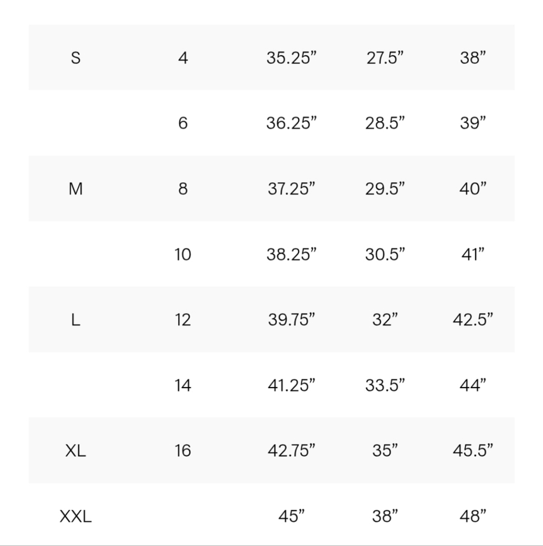Viewport: 543px width, 546px height.
Task: Select numeric size 10 cell
Action: click(x=183, y=254)
